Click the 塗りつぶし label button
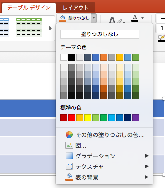The image size is (165, 188). click(79, 18)
